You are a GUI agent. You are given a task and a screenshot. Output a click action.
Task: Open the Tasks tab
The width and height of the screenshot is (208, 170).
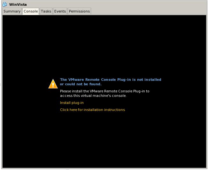point(46,11)
